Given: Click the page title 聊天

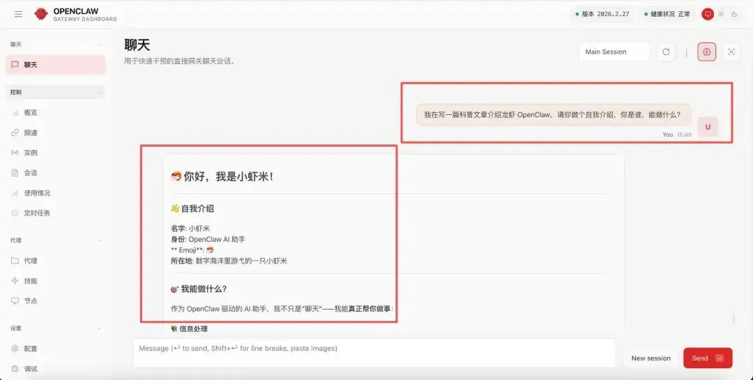Looking at the screenshot, I should [137, 45].
